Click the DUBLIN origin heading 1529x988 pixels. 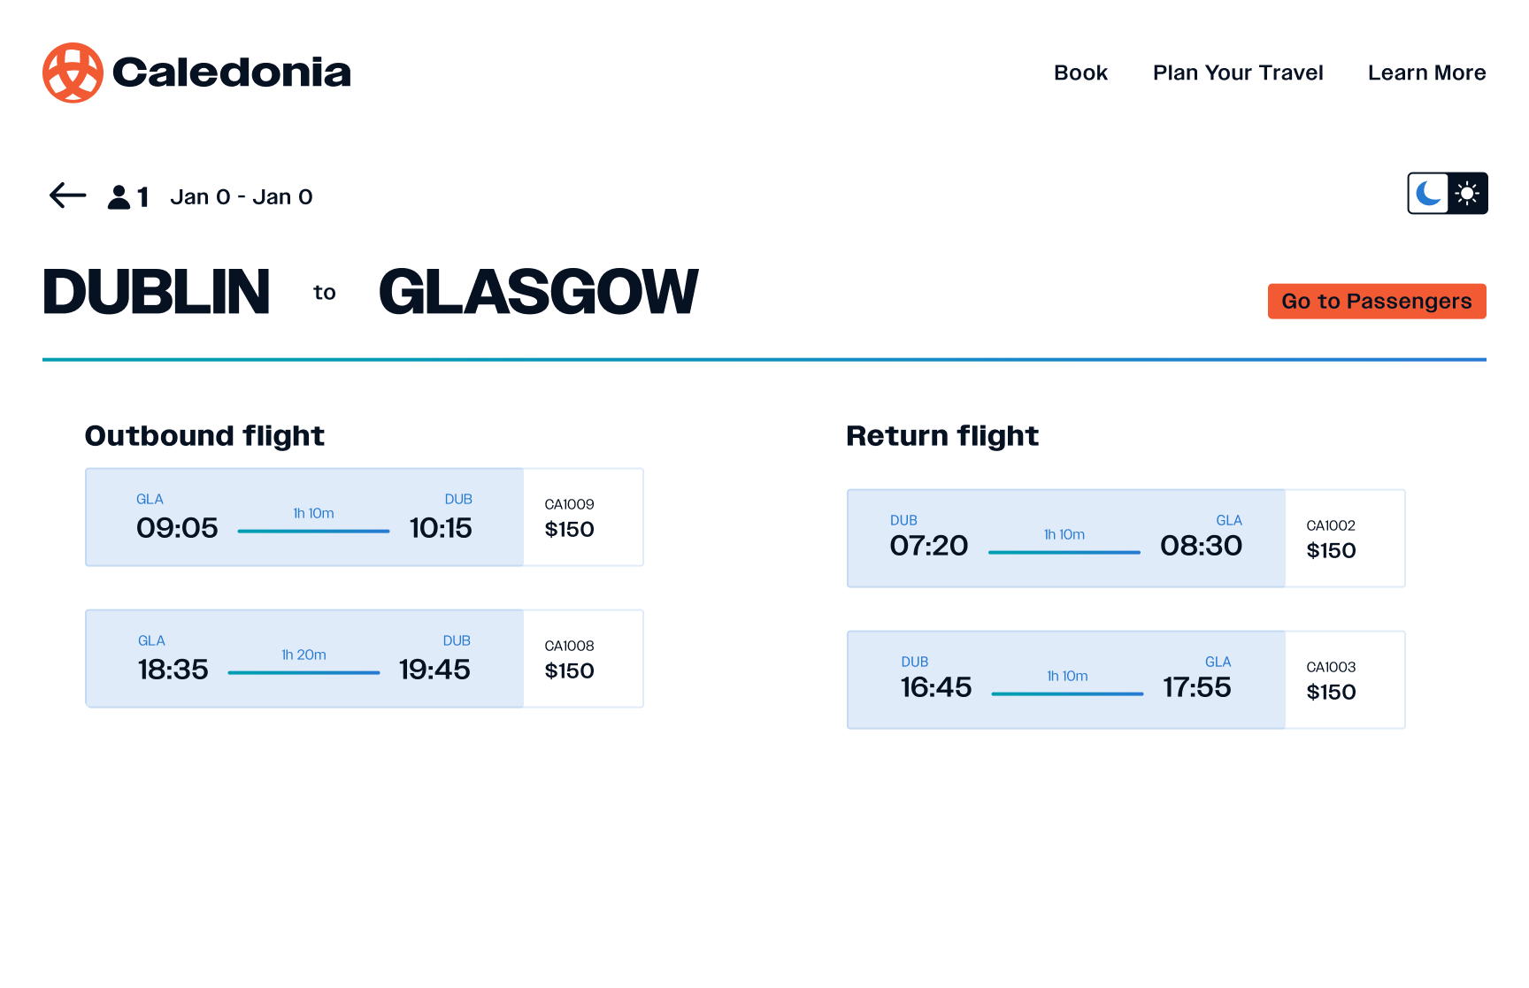click(x=157, y=292)
